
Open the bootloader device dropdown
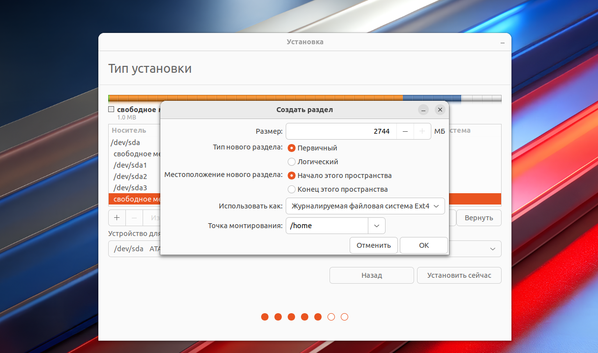[492, 249]
